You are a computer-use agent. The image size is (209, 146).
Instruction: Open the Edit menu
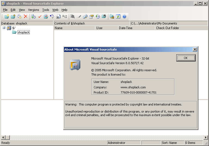13,10
